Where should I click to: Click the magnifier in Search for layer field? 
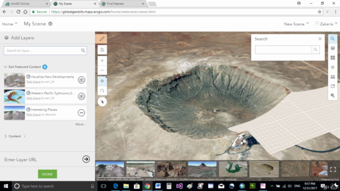coord(83,50)
